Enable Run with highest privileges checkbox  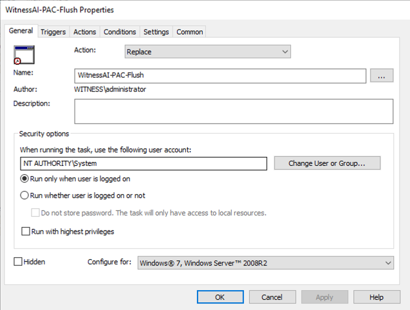click(x=26, y=232)
